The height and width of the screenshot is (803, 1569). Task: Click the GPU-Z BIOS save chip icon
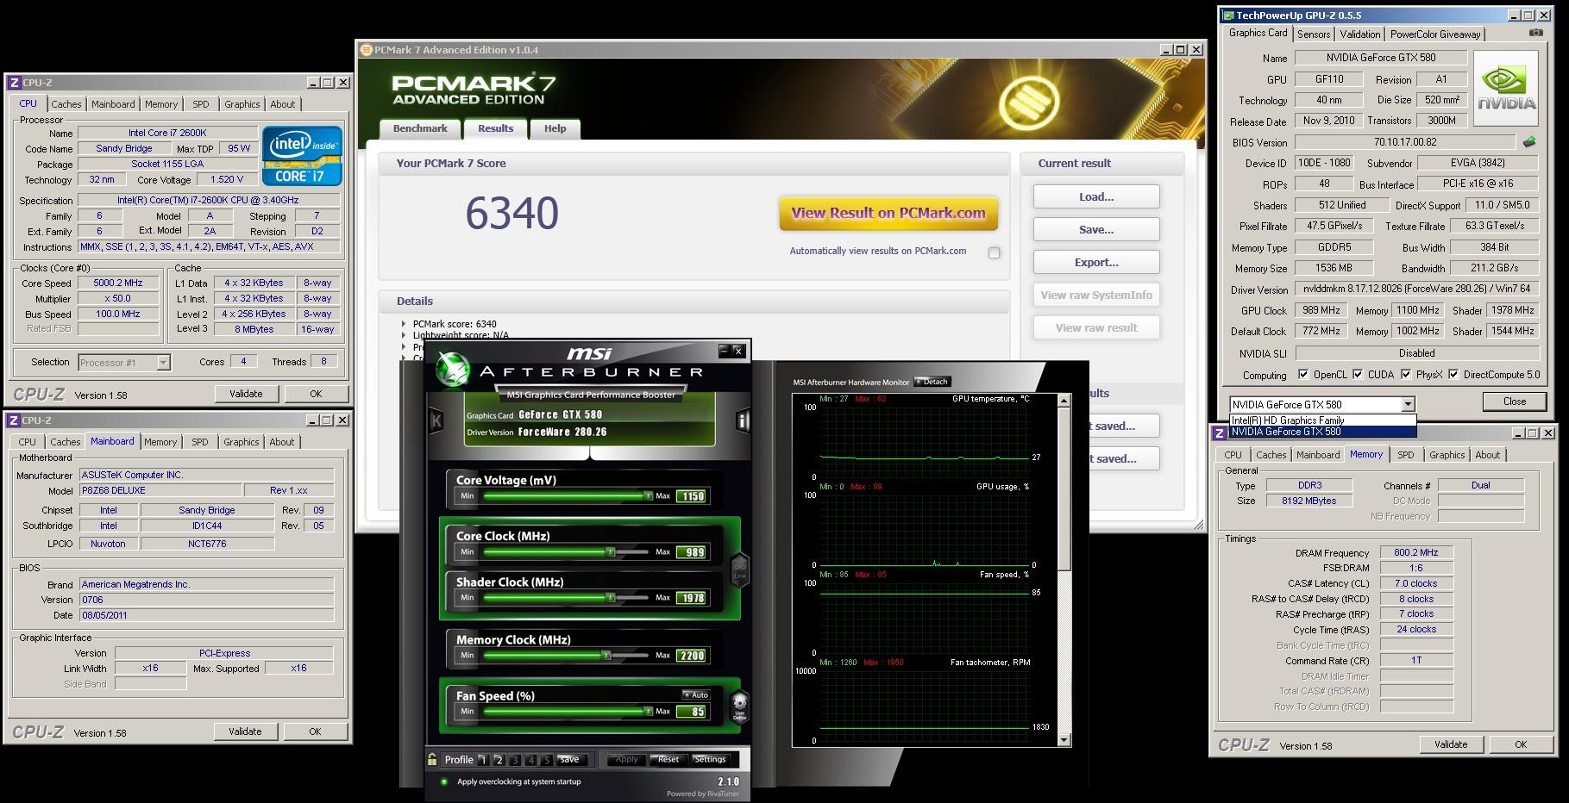click(x=1528, y=142)
